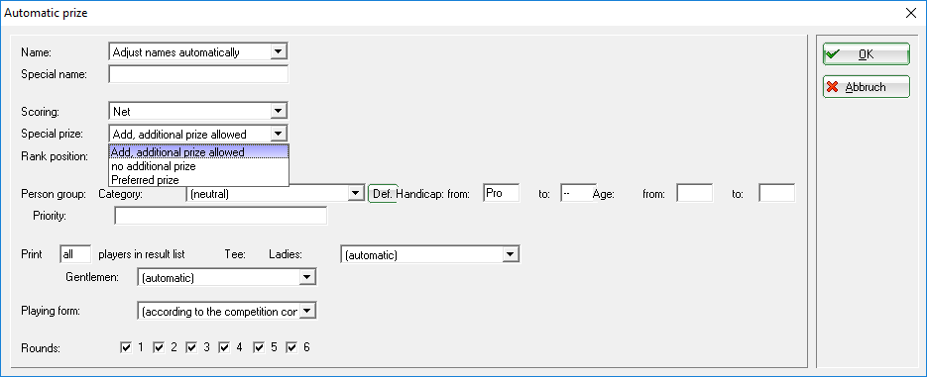
Task: Open the Def. category definition button
Action: click(x=383, y=193)
